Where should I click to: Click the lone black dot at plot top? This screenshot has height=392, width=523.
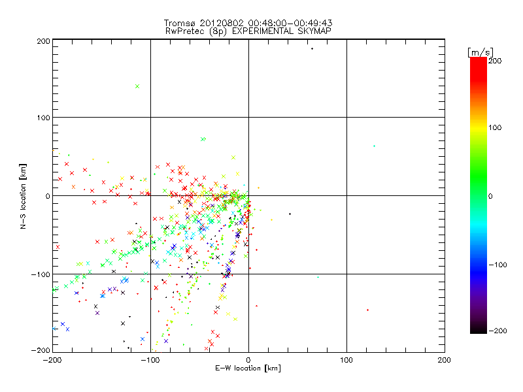(312, 48)
